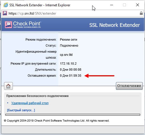
Task: Click the Статус label
Action: click(x=51, y=45)
